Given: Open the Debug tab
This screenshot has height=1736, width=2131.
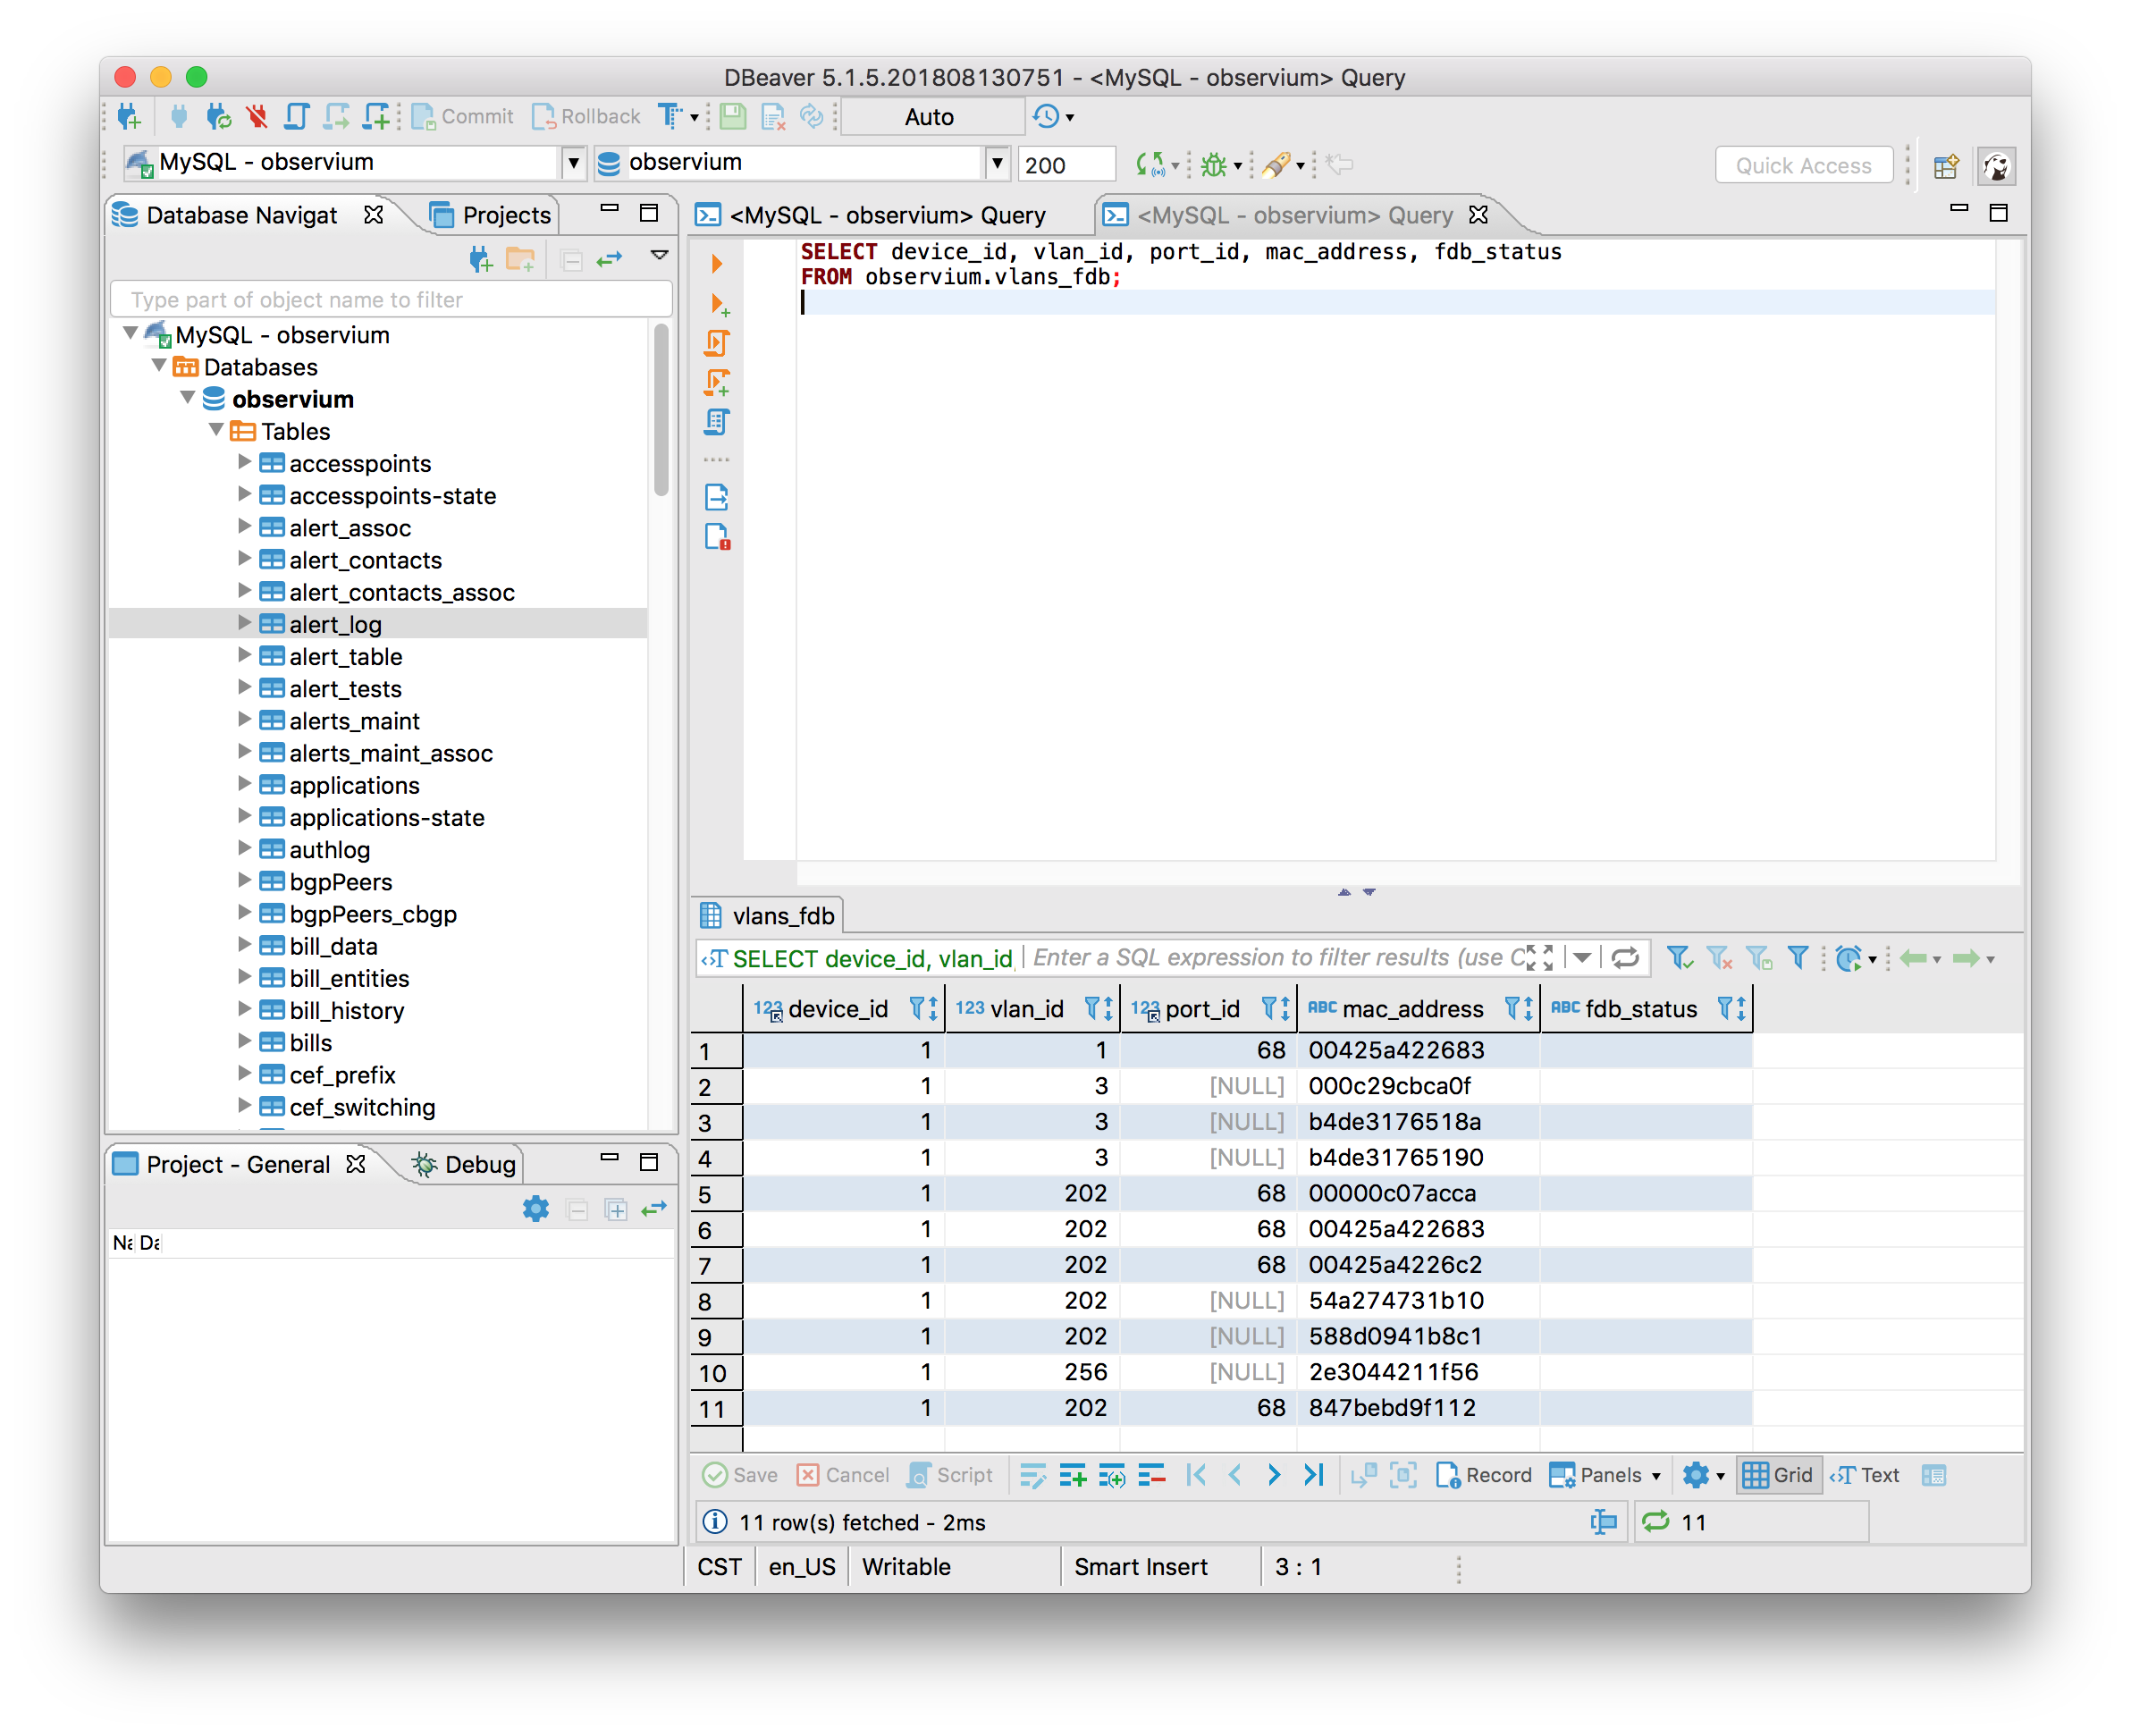Looking at the screenshot, I should (x=466, y=1164).
